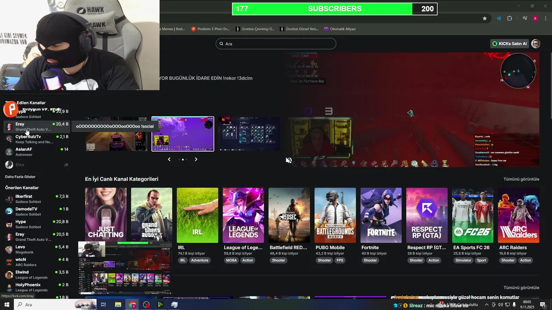Open recommended channel Levo
Screen dimensions: 552x310
coord(37,249)
